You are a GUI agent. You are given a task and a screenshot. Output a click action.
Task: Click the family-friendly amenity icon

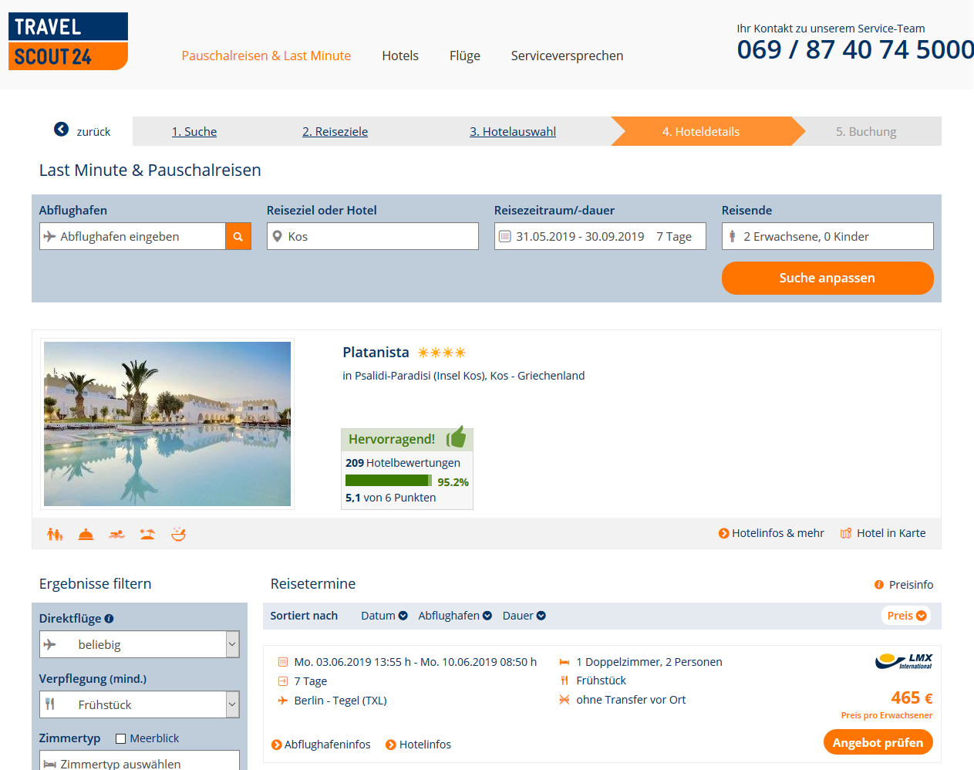point(55,534)
